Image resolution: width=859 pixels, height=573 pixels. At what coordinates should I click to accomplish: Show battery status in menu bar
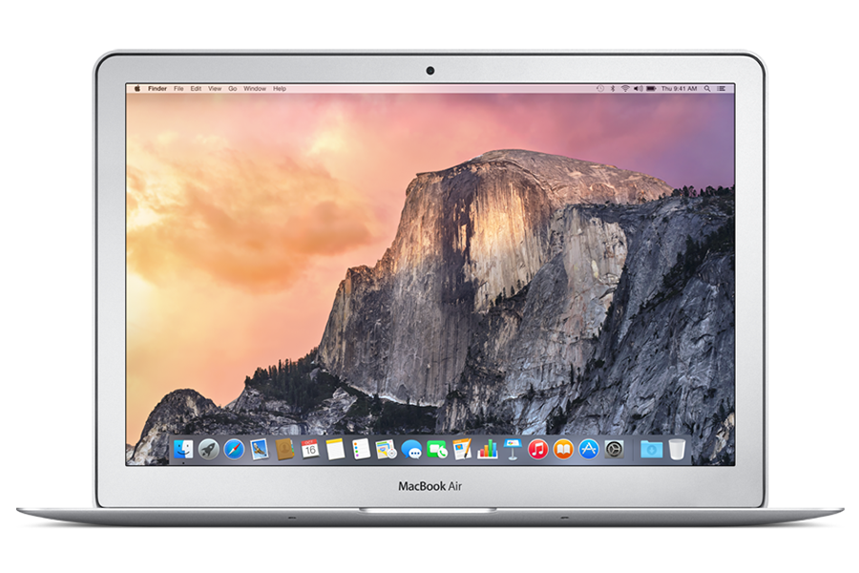651,88
